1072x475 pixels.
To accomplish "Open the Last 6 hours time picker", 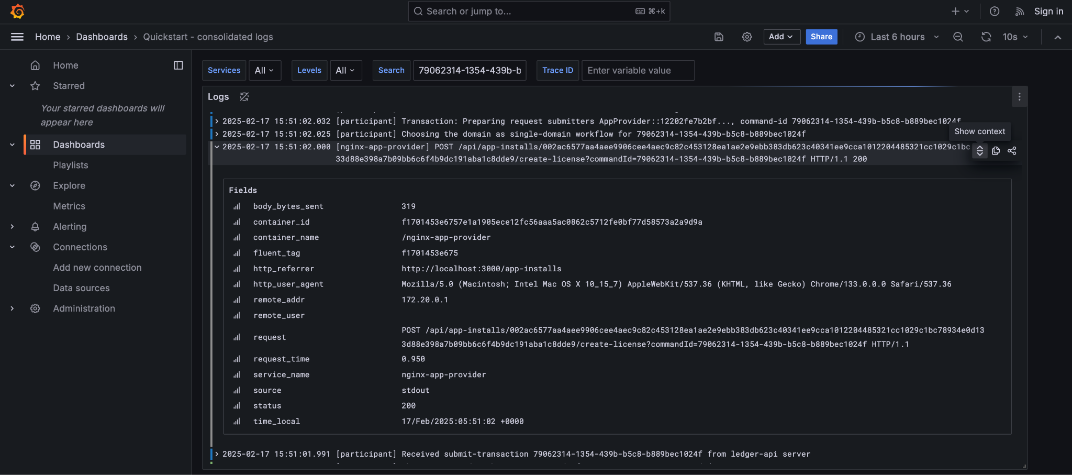I will (x=897, y=37).
